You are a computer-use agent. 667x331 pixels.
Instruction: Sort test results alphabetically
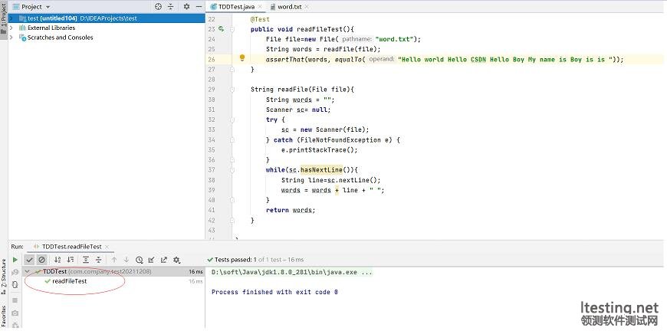[x=58, y=260]
